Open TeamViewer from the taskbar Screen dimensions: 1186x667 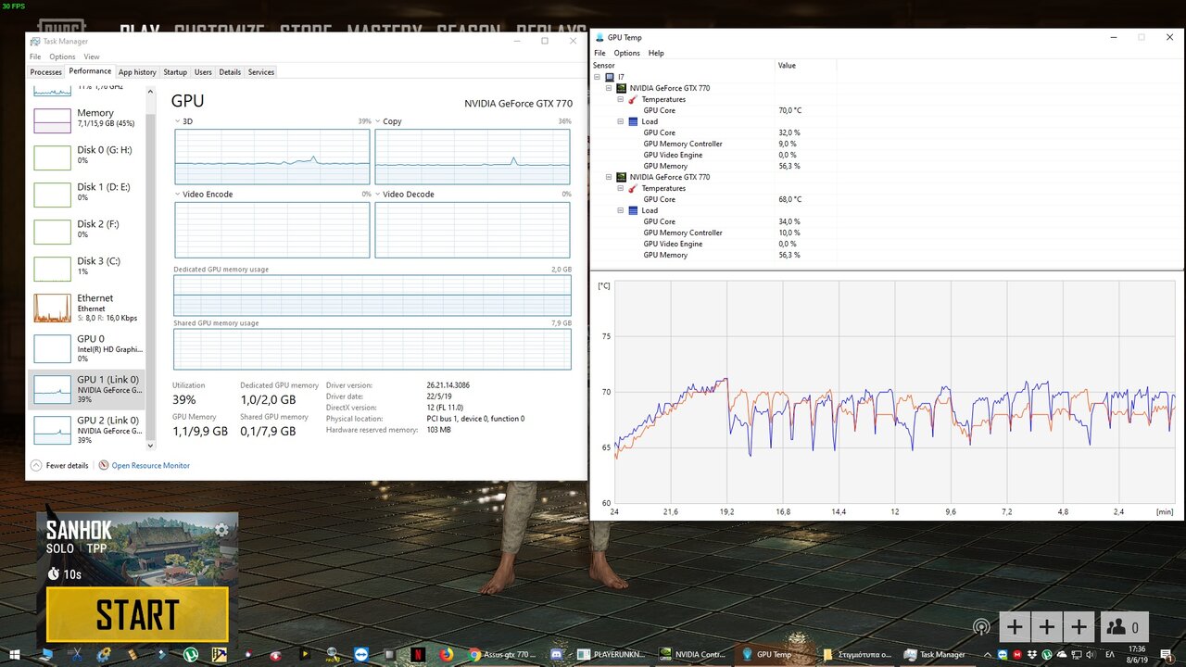pyautogui.click(x=360, y=655)
